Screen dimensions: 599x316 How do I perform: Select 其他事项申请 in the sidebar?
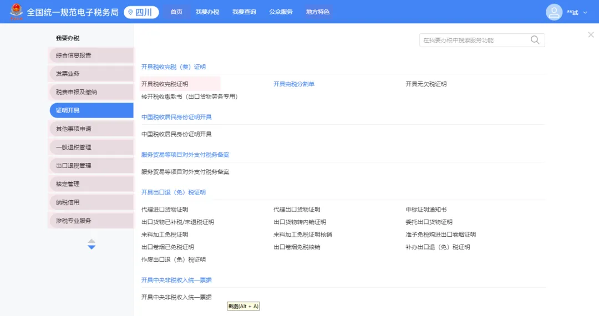pyautogui.click(x=92, y=129)
